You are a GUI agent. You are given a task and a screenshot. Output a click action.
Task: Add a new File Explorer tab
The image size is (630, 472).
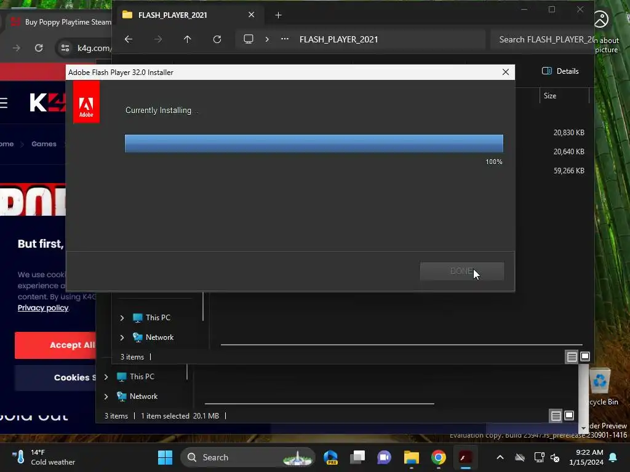pos(278,15)
